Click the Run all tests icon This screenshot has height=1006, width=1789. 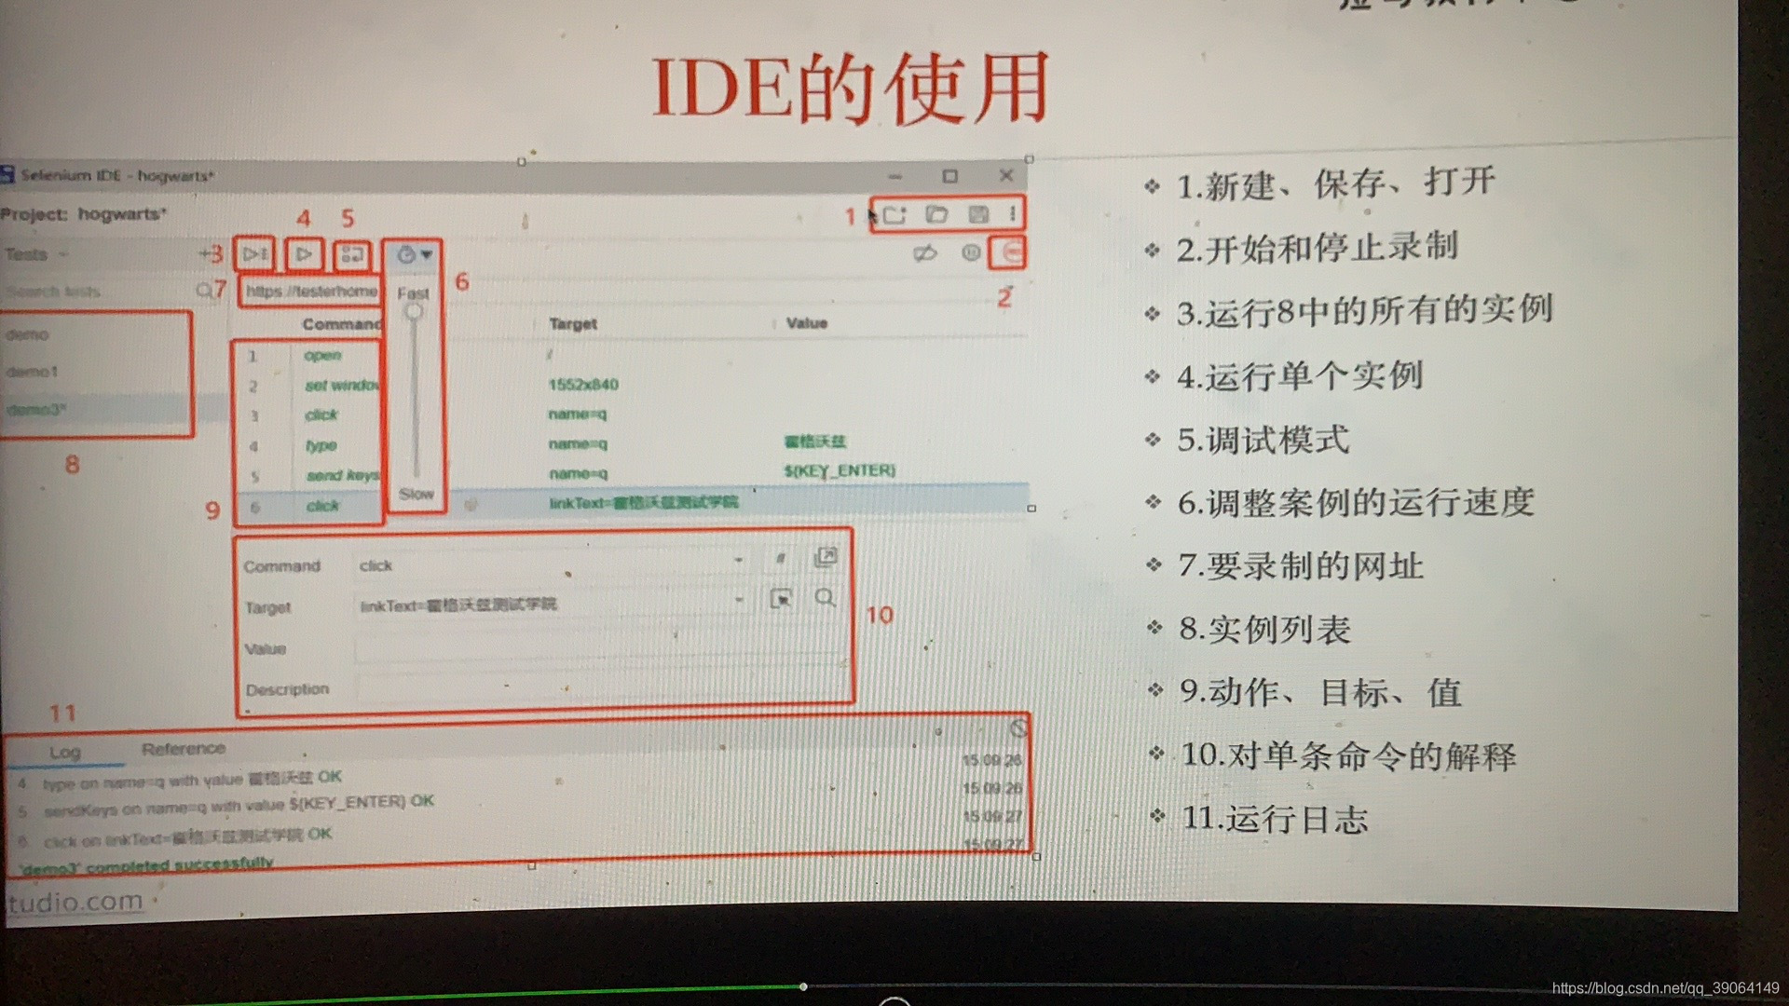(x=254, y=253)
